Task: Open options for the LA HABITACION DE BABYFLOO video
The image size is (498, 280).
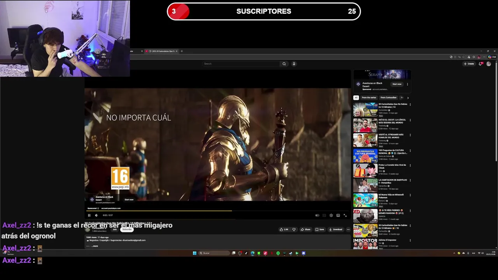Action: pyautogui.click(x=410, y=180)
